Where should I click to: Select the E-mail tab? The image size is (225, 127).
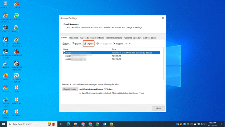(x=64, y=38)
